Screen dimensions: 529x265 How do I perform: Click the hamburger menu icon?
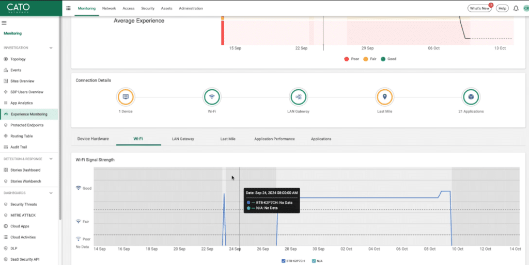click(4, 23)
